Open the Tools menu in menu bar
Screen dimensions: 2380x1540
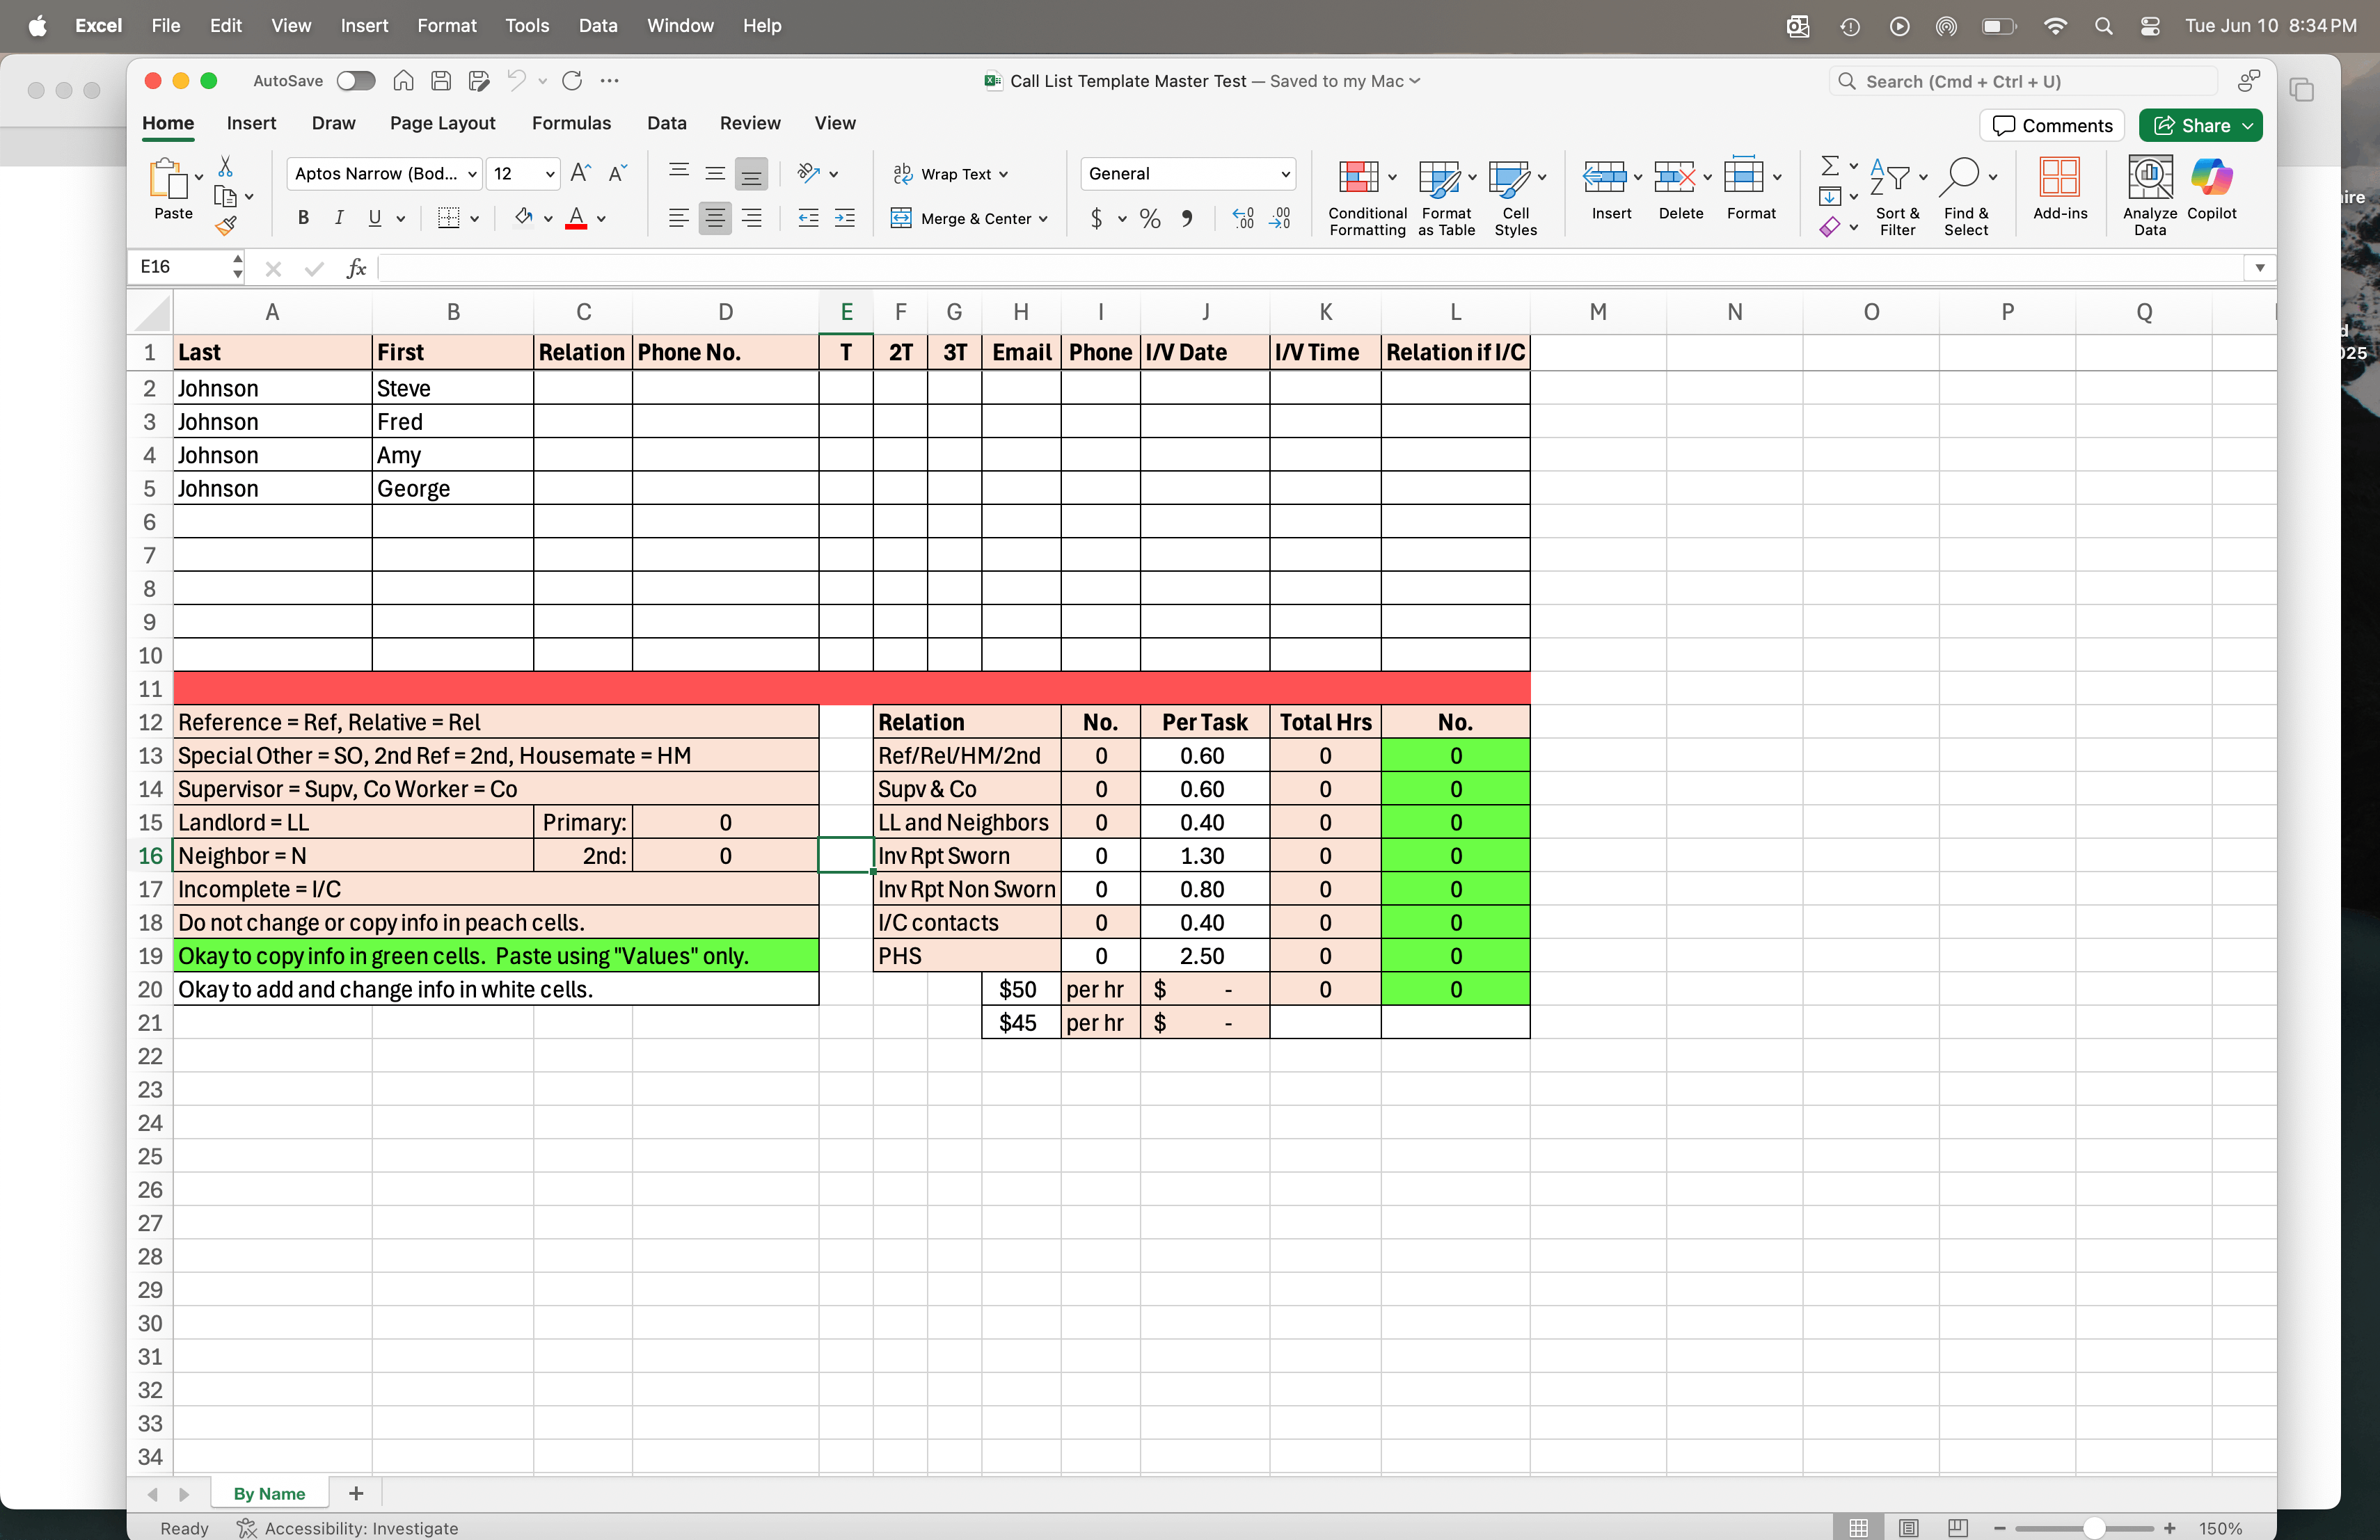pos(527,26)
